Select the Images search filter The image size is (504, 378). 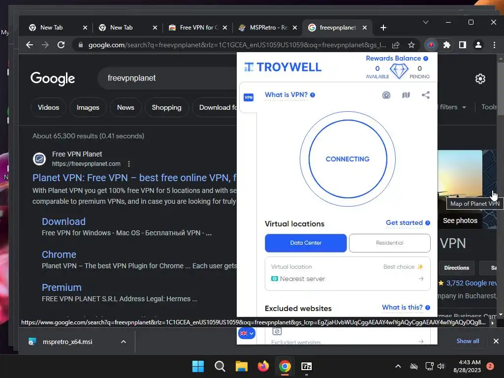point(88,107)
